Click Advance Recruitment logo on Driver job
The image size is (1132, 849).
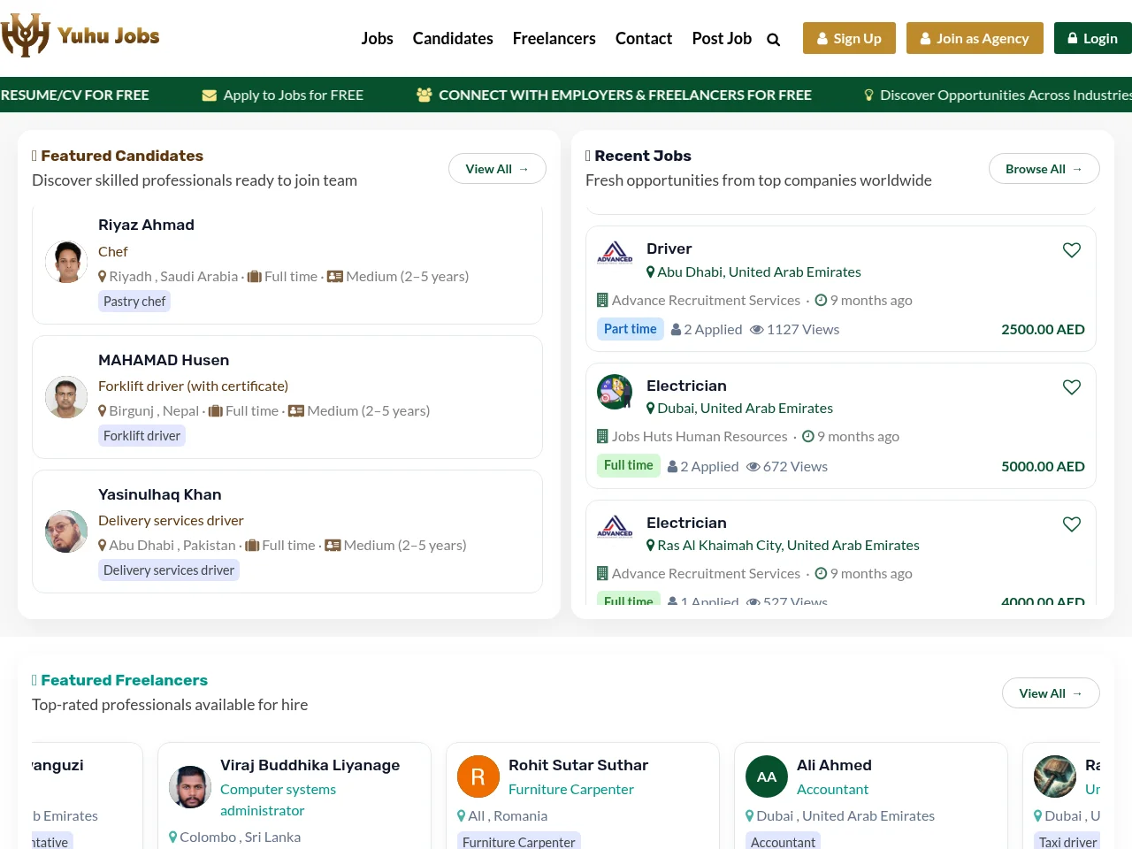click(615, 253)
